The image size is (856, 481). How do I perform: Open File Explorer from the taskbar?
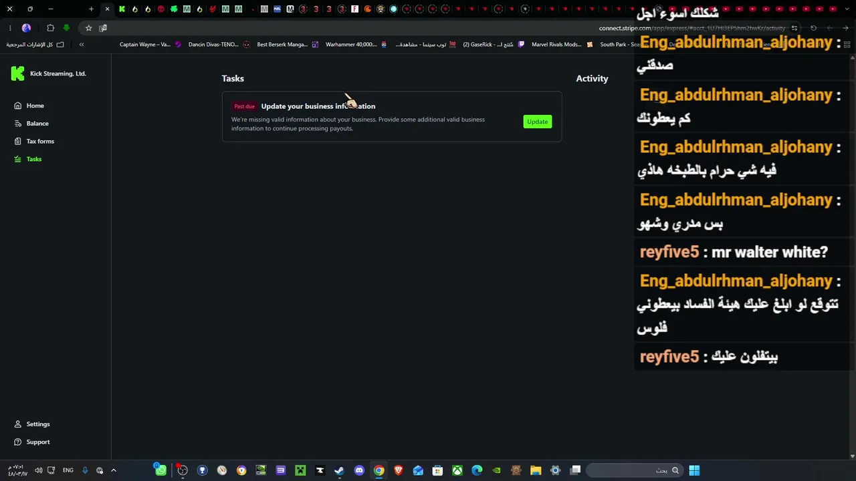pos(536,470)
